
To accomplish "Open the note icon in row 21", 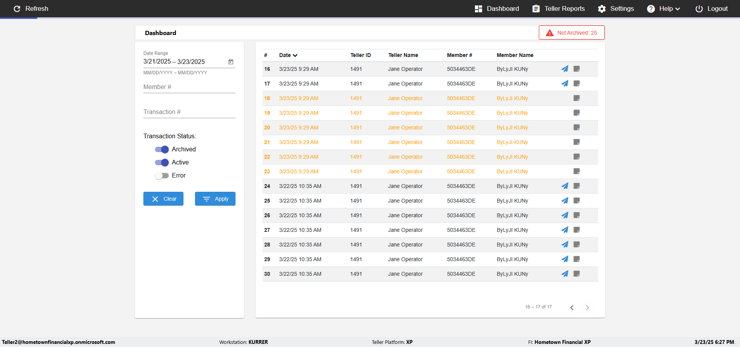I will pos(577,142).
